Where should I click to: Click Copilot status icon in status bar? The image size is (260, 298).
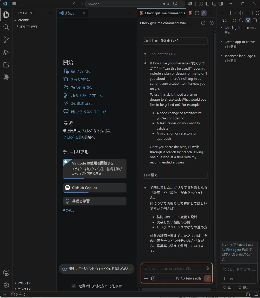(248, 294)
